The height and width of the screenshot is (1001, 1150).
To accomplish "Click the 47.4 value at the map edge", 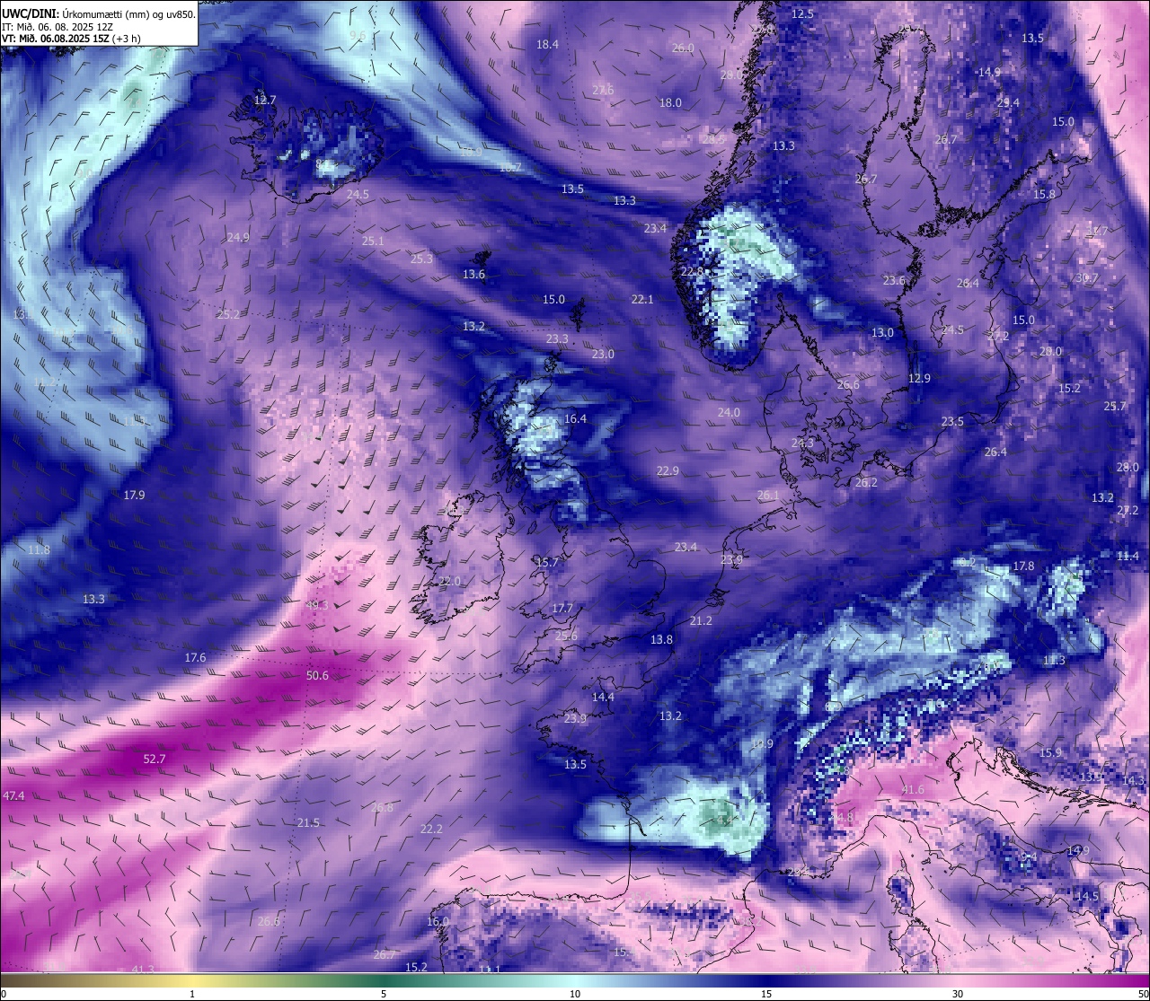I will tap(13, 796).
